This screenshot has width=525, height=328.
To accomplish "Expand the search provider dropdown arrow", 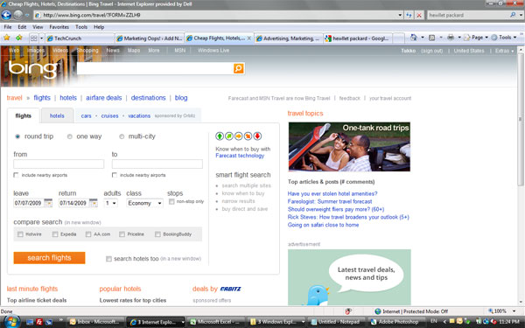I will pos(521,15).
